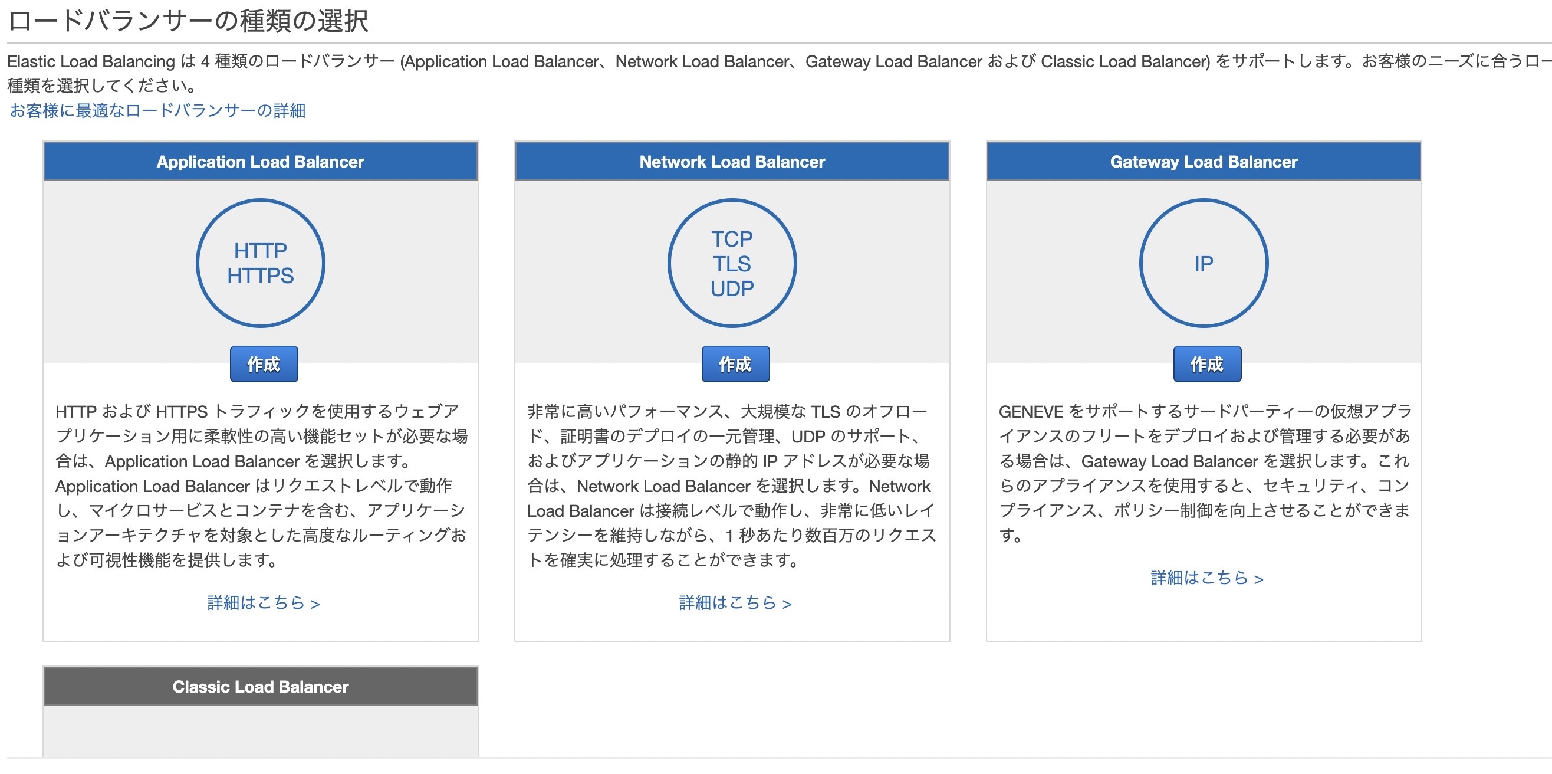
Task: Open 詳細はこちら link for Gateway Load Balancer
Action: pos(1206,578)
